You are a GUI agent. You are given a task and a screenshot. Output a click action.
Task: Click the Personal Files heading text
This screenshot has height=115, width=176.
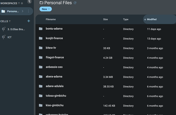point(58,3)
